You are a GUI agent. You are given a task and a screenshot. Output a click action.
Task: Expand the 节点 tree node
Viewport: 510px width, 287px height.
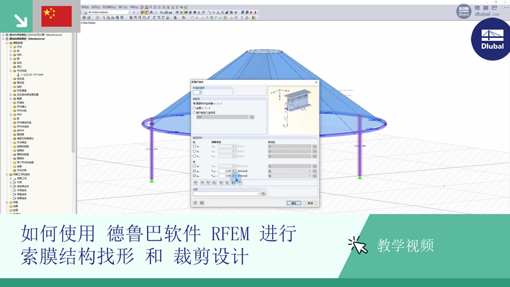click(x=11, y=47)
